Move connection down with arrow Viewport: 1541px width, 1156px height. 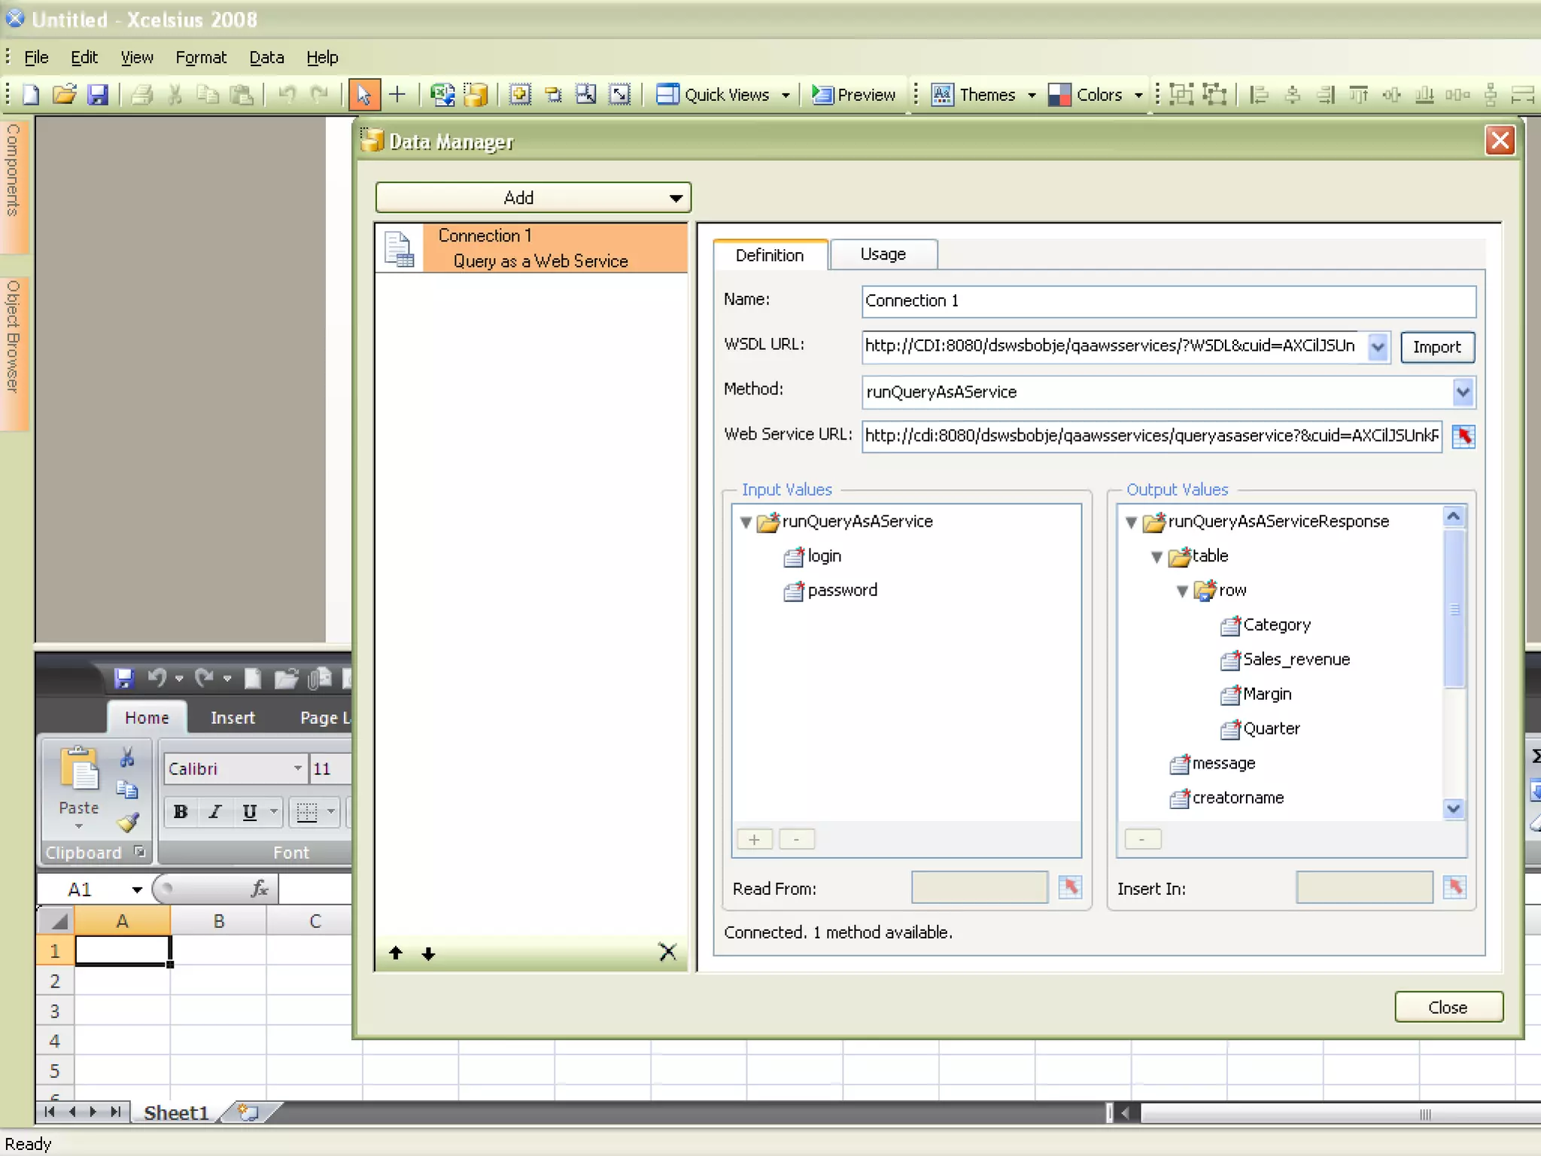[428, 954]
